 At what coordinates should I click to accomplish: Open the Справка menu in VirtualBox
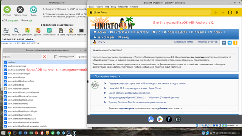[x=134, y=7]
